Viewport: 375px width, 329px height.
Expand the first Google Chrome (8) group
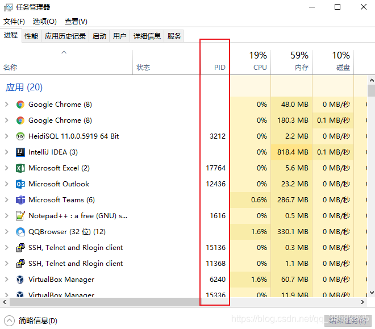click(7, 105)
